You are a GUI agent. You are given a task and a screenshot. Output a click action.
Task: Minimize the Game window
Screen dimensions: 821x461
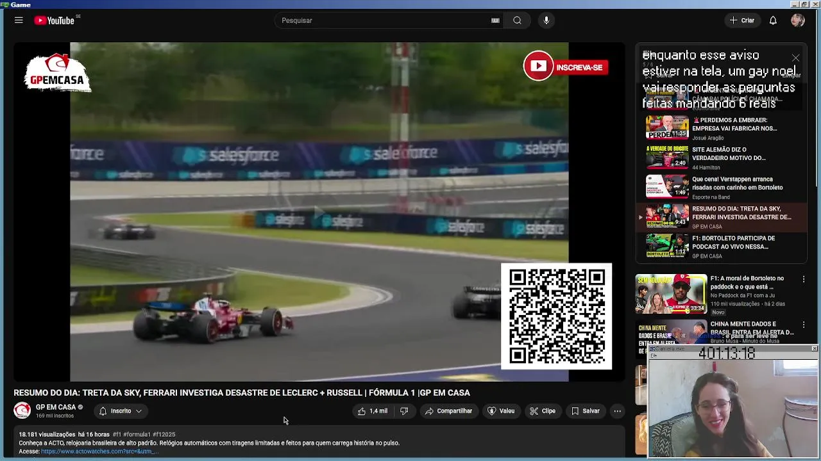point(795,4)
